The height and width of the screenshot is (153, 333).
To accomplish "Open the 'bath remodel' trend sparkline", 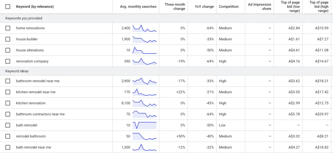I will (x=145, y=126).
